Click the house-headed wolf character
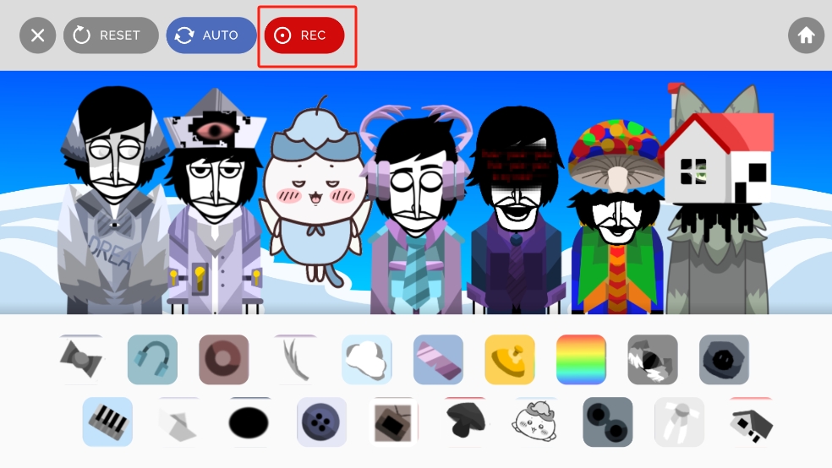832x468 pixels. point(717,199)
